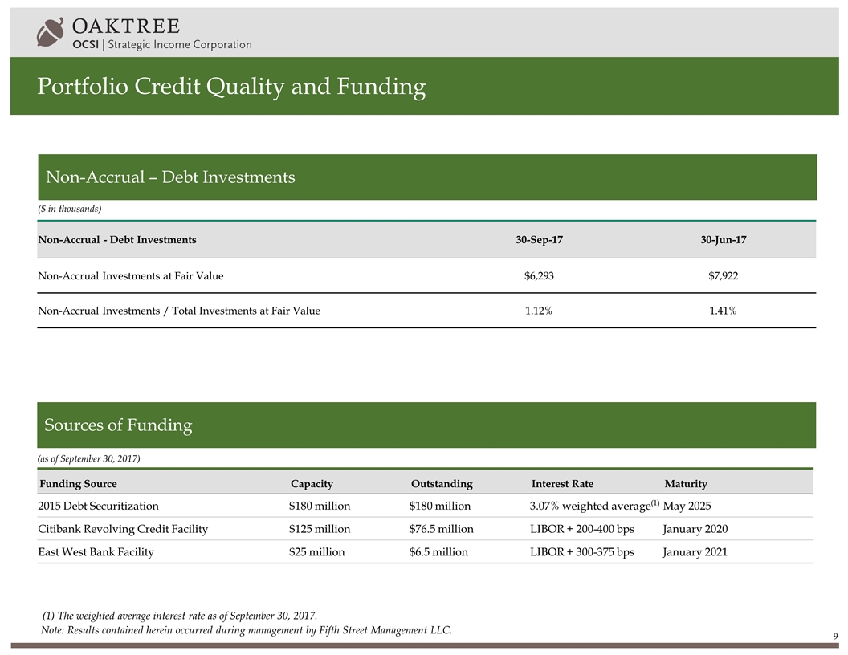Screen dimensions: 848x655
Task: Click the 2015 Debt Securitization row label
Action: coord(98,506)
